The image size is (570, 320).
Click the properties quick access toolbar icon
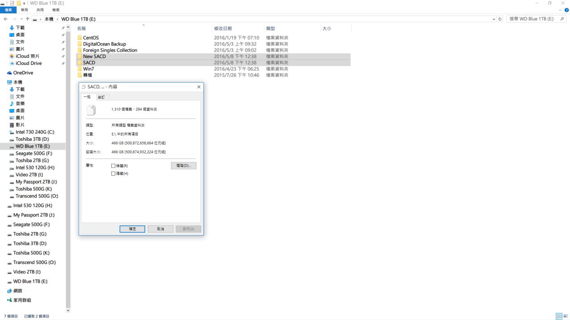coord(12,3)
